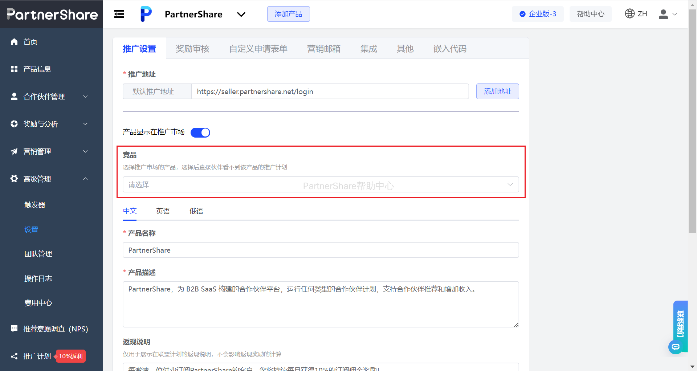Open the 营销管理 sidebar icon
Image resolution: width=697 pixels, height=371 pixels.
(x=14, y=151)
